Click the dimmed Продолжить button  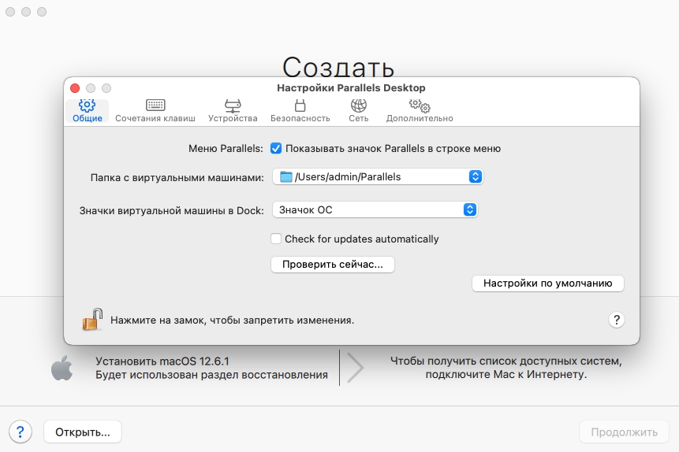(x=624, y=432)
